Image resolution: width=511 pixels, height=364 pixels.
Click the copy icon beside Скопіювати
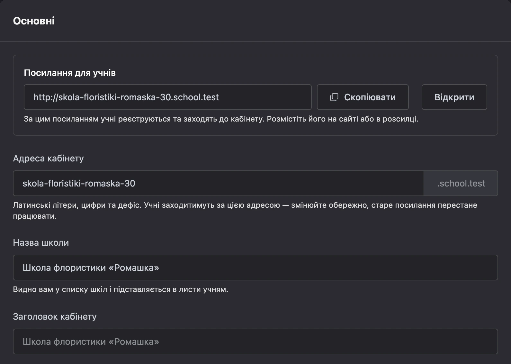(x=334, y=97)
